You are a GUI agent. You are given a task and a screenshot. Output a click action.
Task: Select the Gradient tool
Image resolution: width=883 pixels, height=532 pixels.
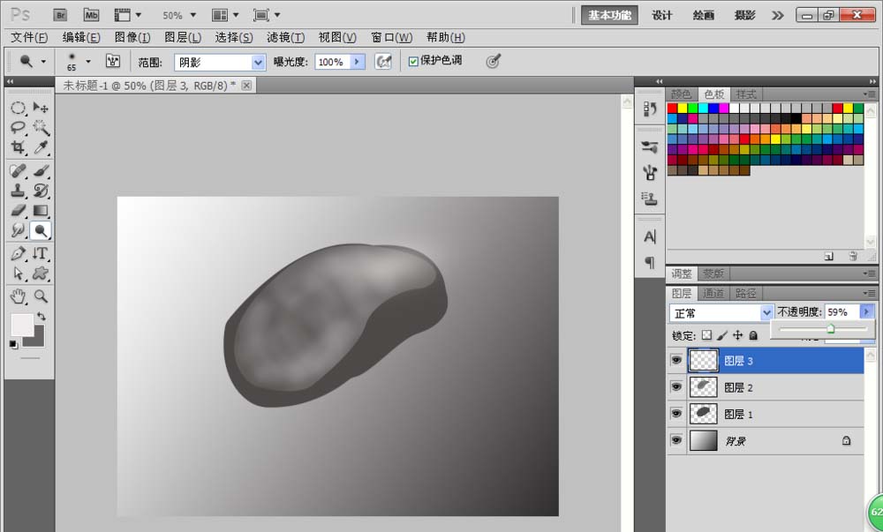point(41,210)
